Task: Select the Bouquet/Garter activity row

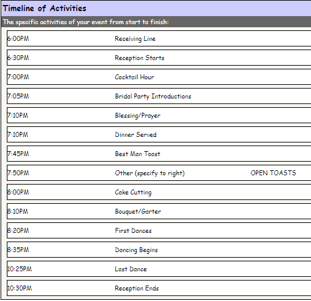Action: (159, 211)
